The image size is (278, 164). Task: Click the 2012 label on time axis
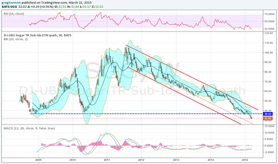coord(141,160)
